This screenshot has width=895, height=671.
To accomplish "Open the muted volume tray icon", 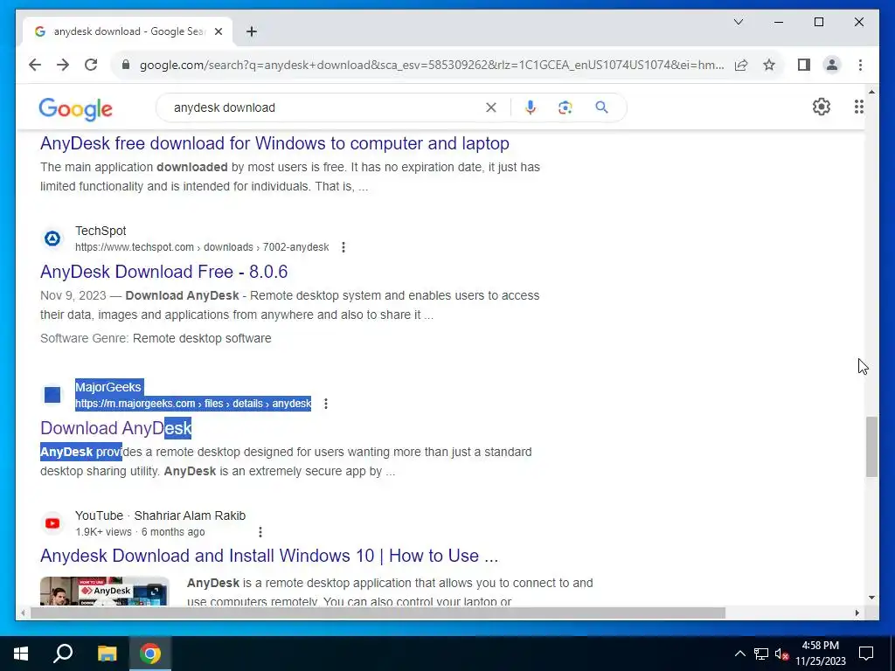I will (x=781, y=654).
